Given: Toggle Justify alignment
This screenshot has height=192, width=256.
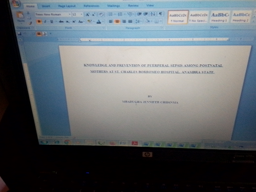Looking at the screenshot, I should 130,22.
